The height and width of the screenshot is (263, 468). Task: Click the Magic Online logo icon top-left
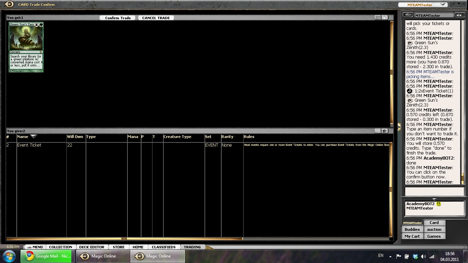pyautogui.click(x=9, y=4)
